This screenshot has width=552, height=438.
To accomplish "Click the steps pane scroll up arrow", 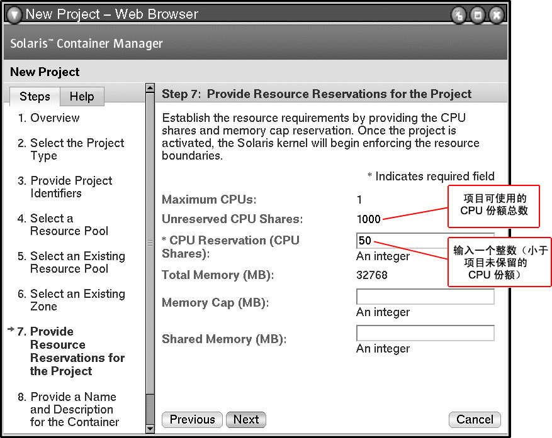I will [150, 88].
